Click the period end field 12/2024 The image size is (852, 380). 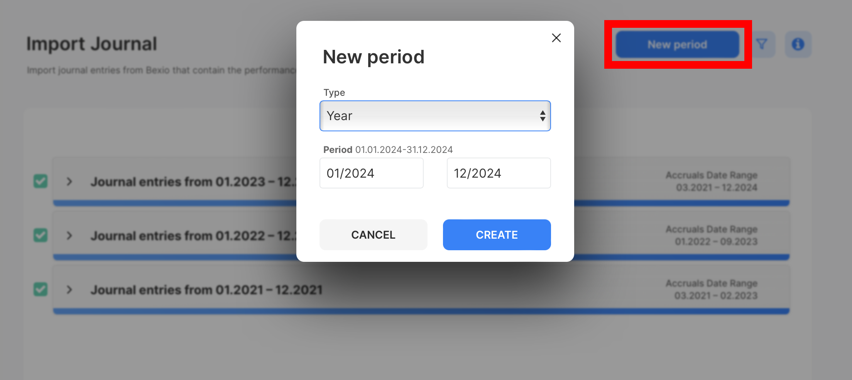pyautogui.click(x=499, y=173)
